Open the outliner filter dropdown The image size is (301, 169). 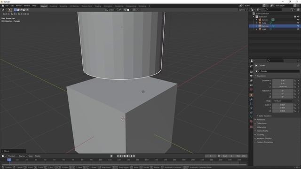coord(293,9)
